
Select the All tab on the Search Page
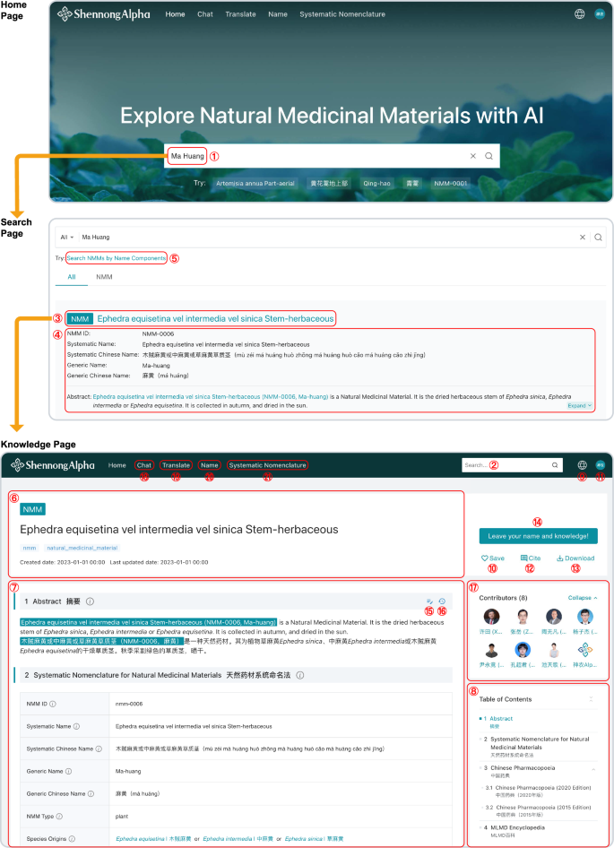72,277
